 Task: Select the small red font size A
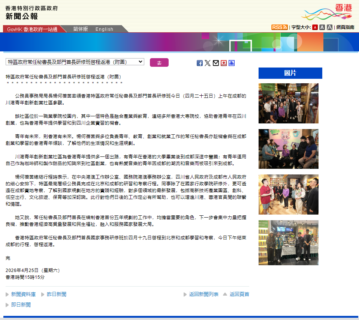click(315, 27)
